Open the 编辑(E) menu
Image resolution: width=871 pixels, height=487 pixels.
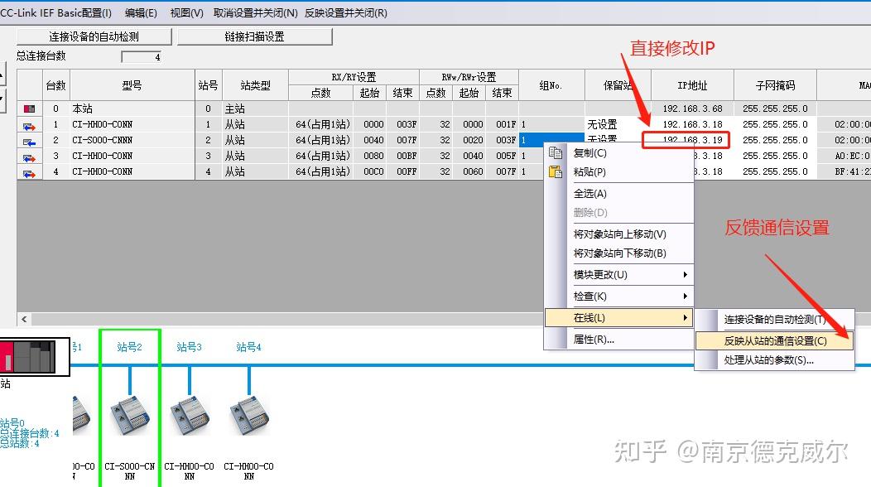tap(139, 12)
